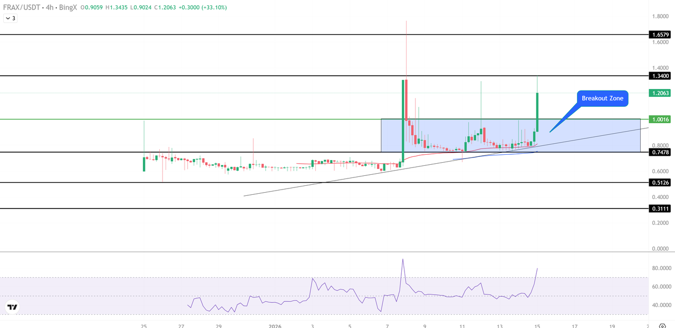Expand the "3" objects counter dropdown

pos(12,17)
